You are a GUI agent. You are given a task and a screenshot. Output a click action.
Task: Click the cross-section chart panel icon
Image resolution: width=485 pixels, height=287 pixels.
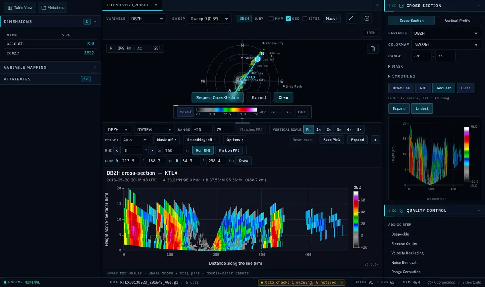(401, 6)
